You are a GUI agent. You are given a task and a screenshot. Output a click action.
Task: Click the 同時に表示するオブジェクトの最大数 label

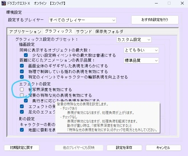55,50
